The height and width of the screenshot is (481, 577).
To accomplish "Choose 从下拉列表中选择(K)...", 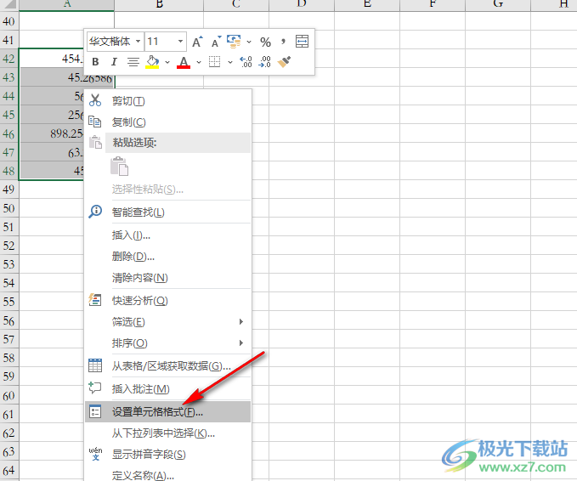I will coord(167,433).
